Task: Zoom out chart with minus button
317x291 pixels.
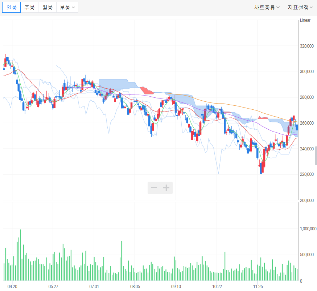Action: pos(154,188)
